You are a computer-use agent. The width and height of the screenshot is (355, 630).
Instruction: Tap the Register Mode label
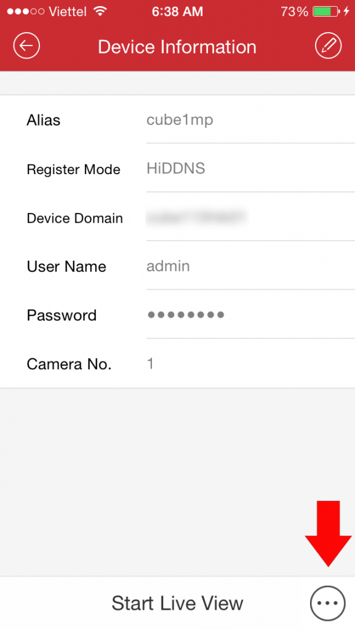73,169
